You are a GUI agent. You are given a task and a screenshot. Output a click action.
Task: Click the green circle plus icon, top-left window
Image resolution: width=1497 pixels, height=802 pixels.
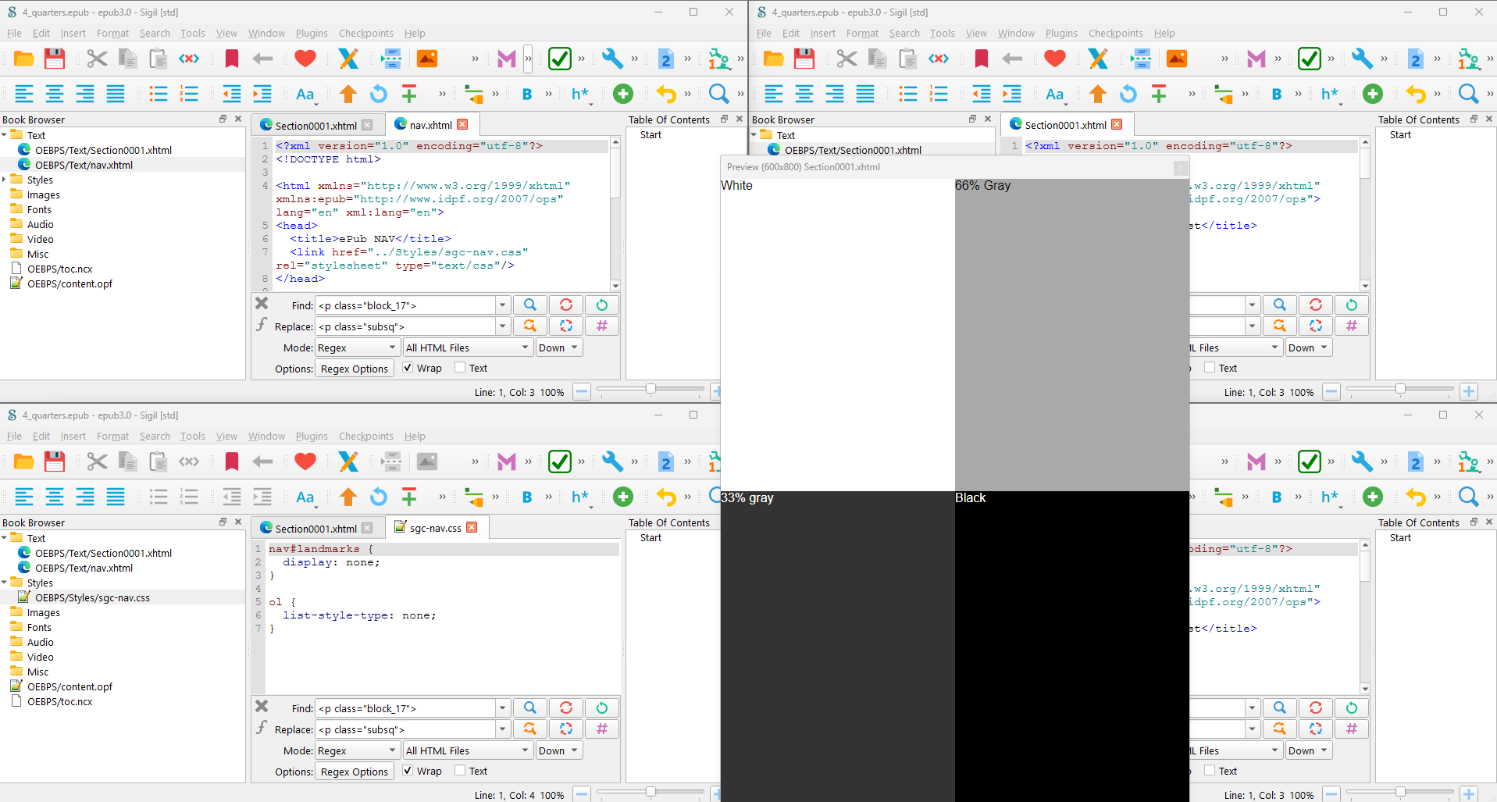[x=623, y=94]
